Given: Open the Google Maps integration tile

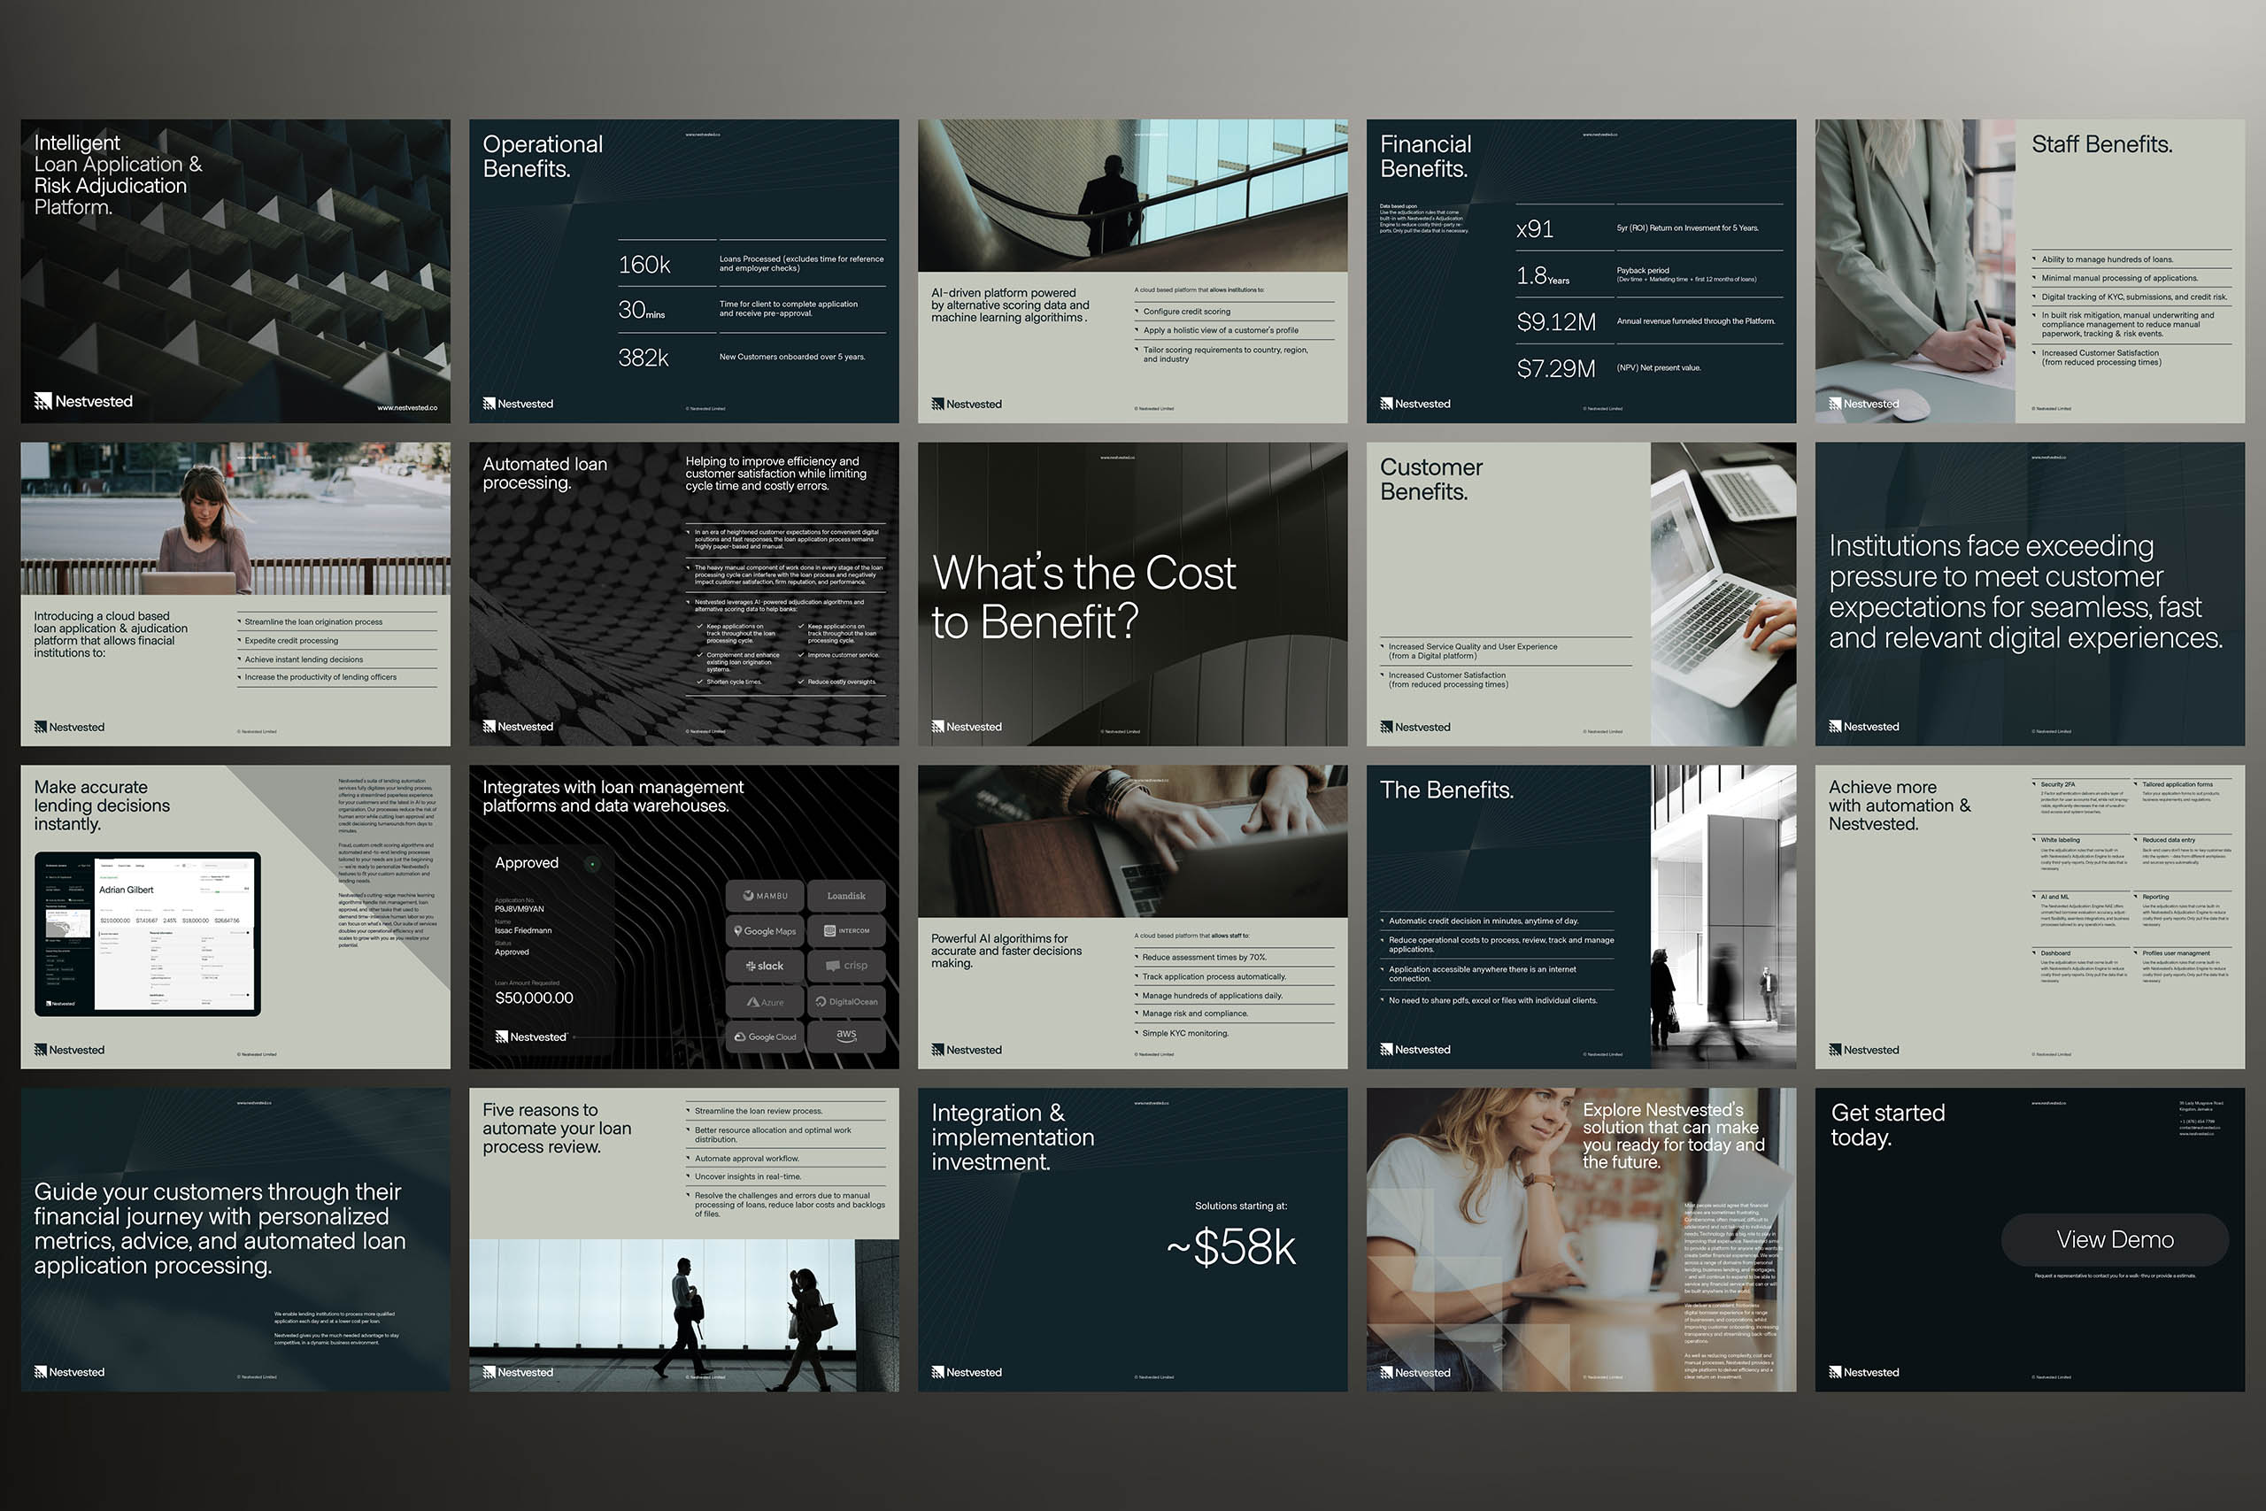Looking at the screenshot, I should (x=765, y=931).
